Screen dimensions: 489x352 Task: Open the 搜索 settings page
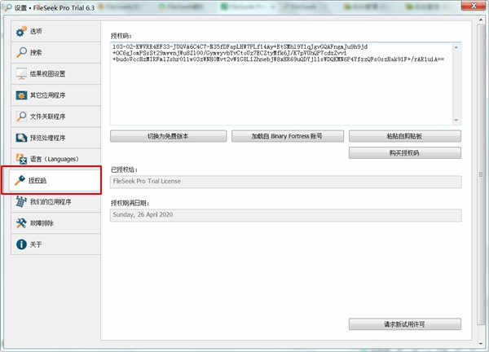[55, 52]
